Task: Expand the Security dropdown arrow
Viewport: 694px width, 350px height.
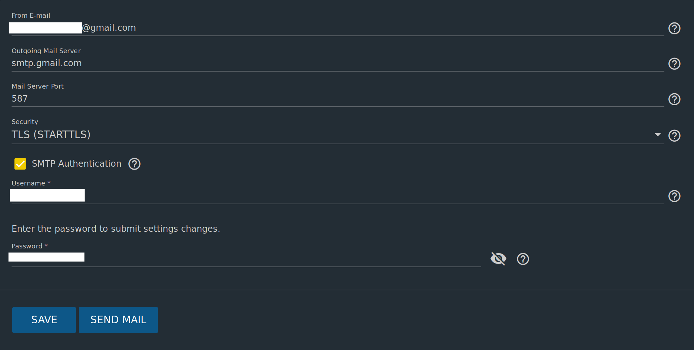Action: click(x=657, y=135)
